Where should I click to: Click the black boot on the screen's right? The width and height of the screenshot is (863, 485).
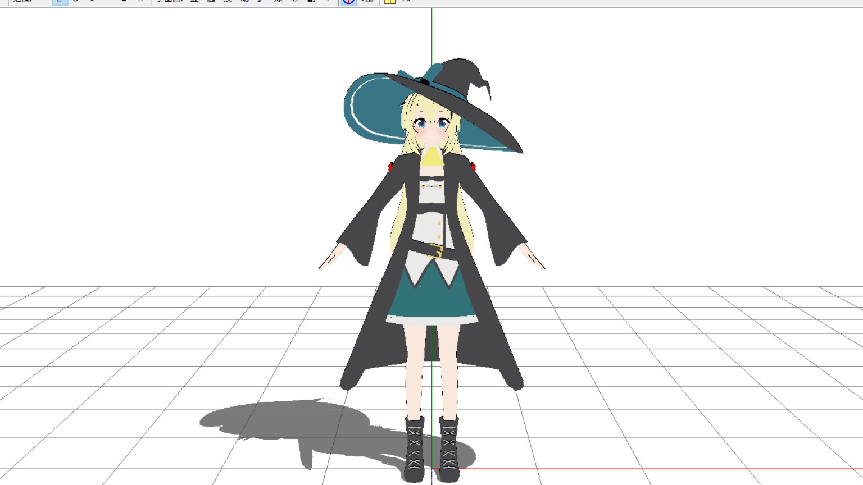449,449
